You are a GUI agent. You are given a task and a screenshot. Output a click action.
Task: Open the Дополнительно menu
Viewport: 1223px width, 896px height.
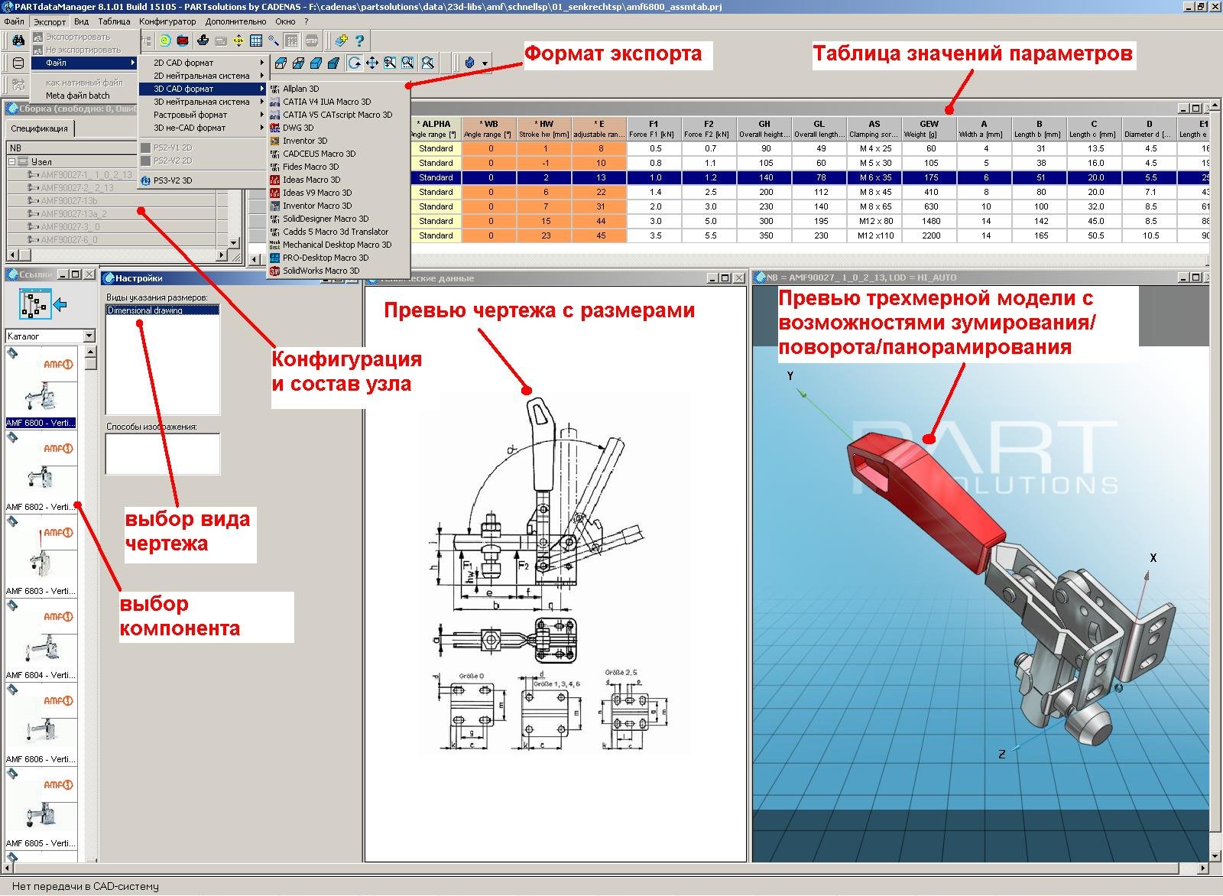pyautogui.click(x=235, y=21)
